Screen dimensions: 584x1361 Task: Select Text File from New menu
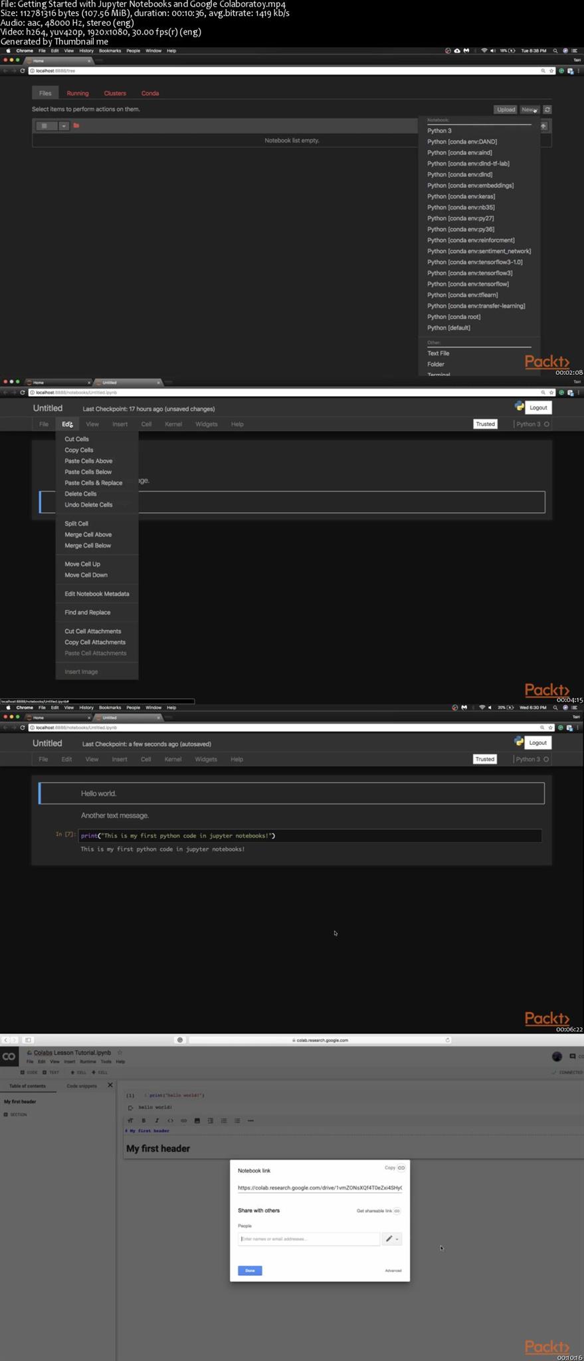(x=438, y=354)
